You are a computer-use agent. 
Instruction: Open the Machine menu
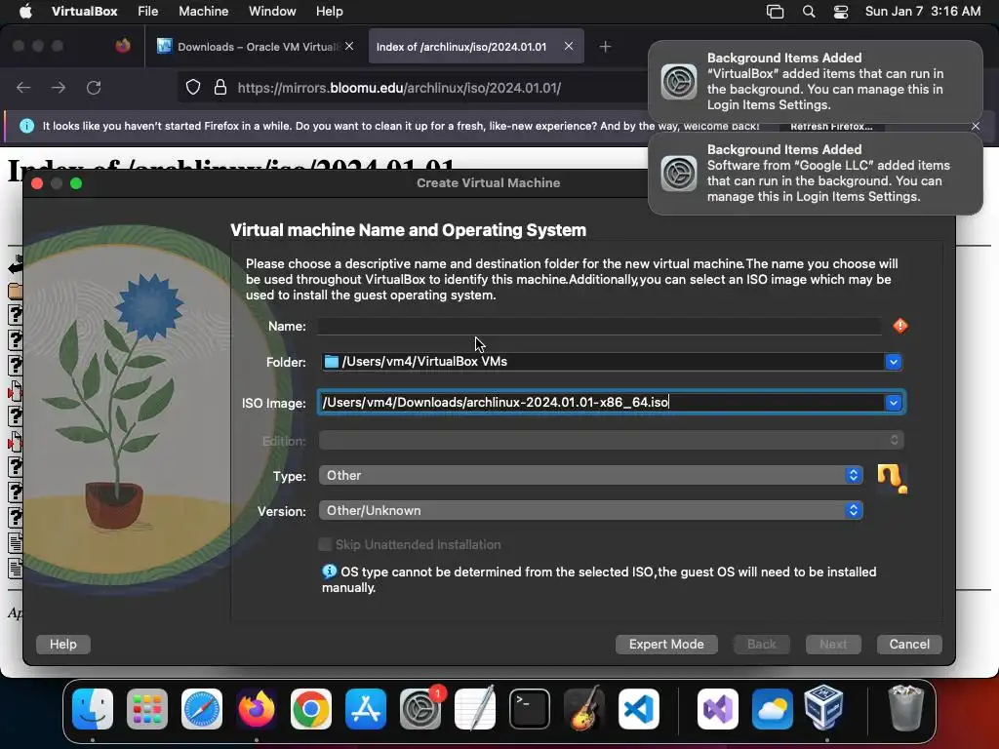coord(203,12)
